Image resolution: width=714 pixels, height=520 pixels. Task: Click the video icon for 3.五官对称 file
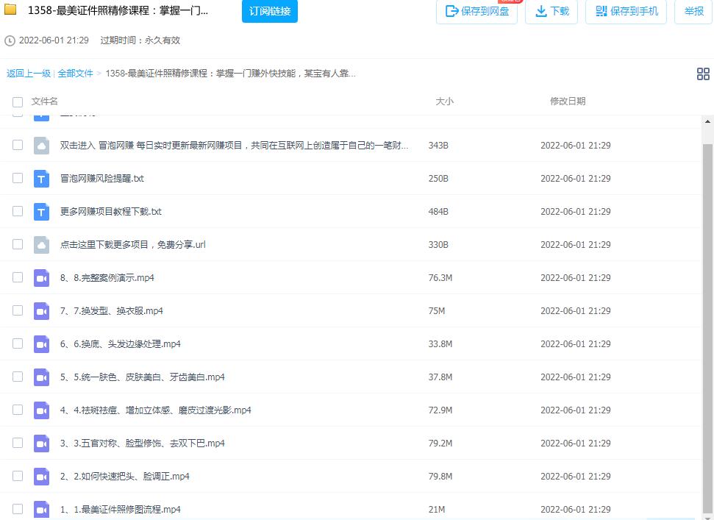tap(41, 444)
